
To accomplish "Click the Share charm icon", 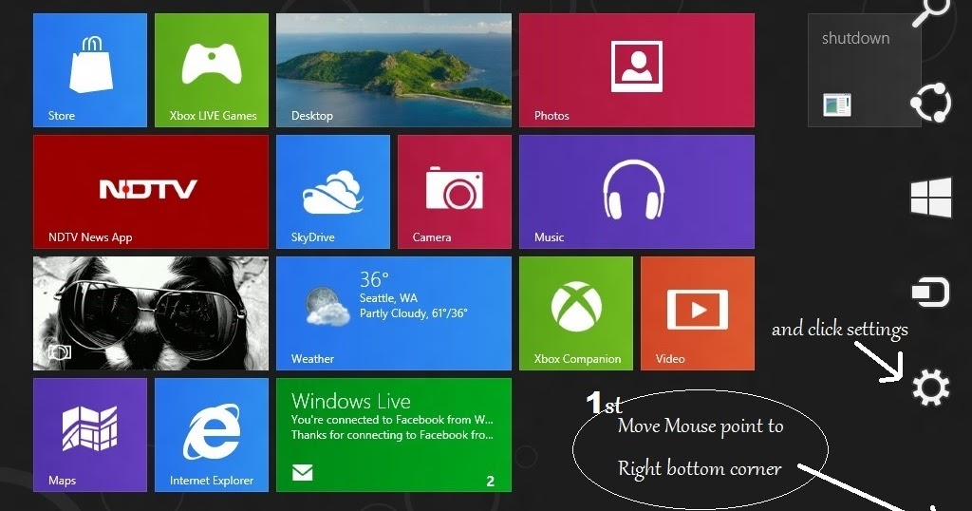I will point(931,103).
